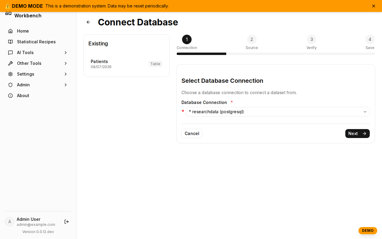Select Other Tools in the sidebar
The image size is (382, 239).
click(38, 63)
